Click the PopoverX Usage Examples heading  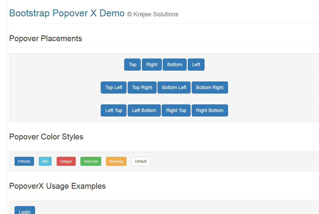tap(57, 186)
